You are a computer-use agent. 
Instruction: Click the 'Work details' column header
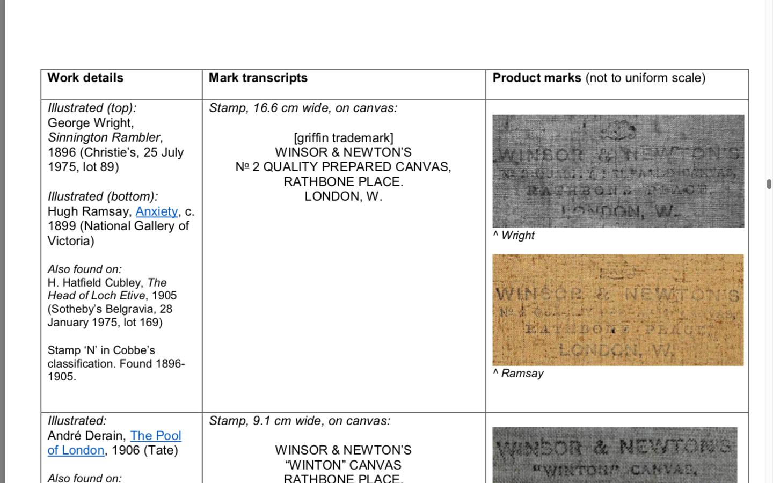click(x=85, y=78)
